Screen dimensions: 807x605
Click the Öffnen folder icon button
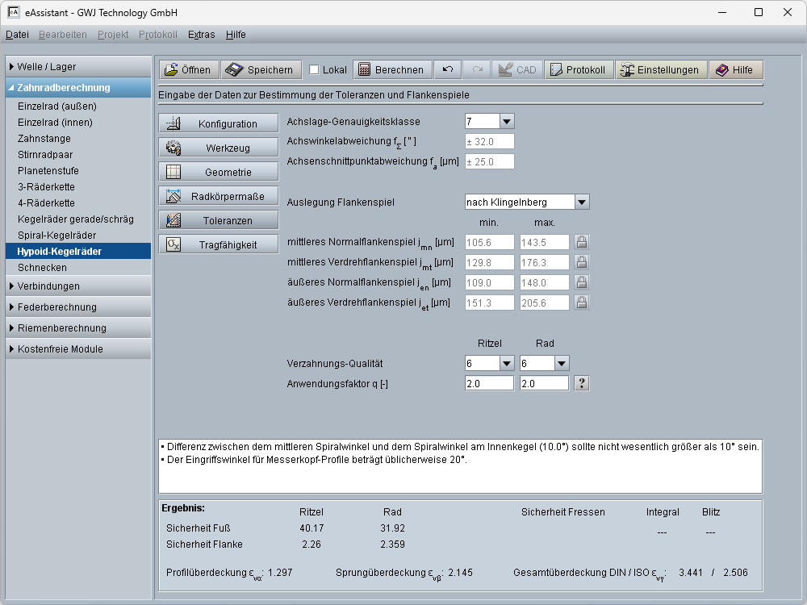[187, 70]
